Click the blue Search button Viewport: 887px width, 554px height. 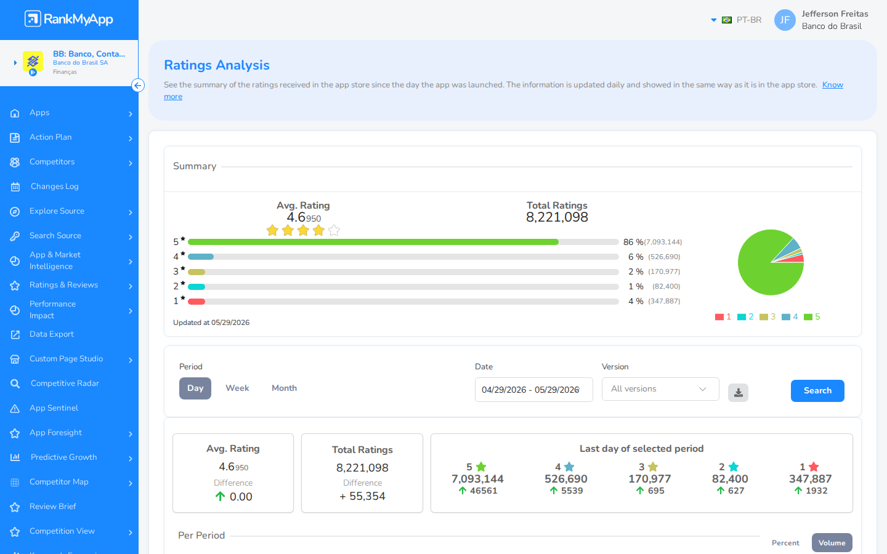pos(817,391)
